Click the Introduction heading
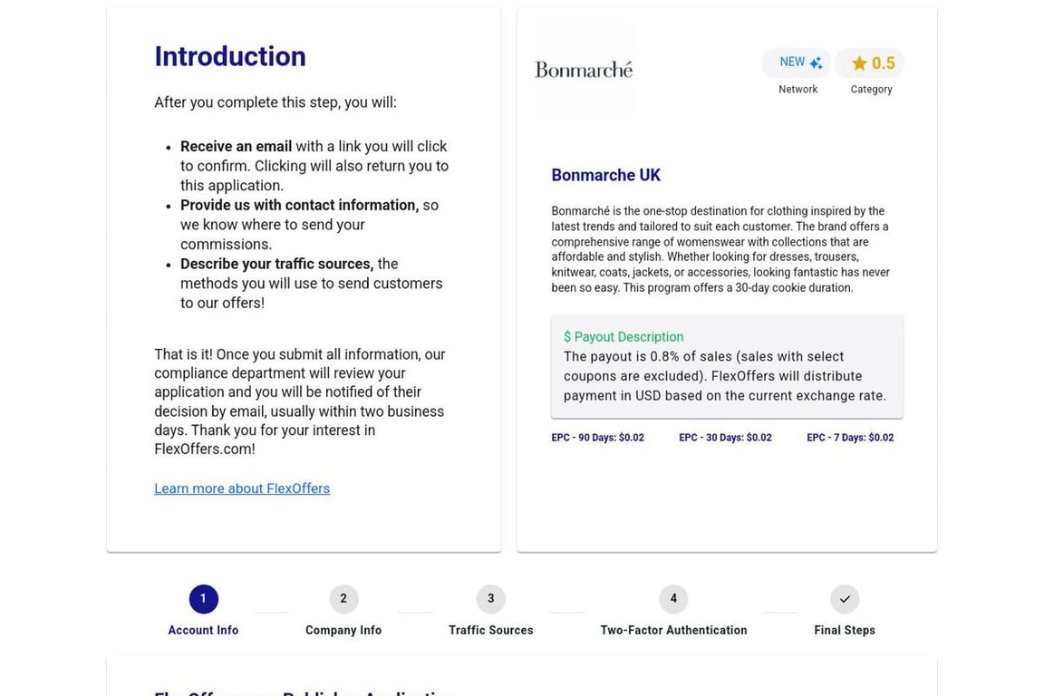The image size is (1044, 696). click(229, 56)
